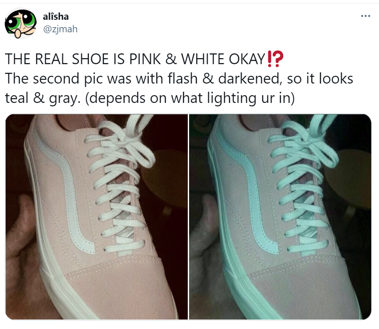The image size is (379, 329).
Task: Open alîsha's Buttercup profile avatar
Action: 21,23
